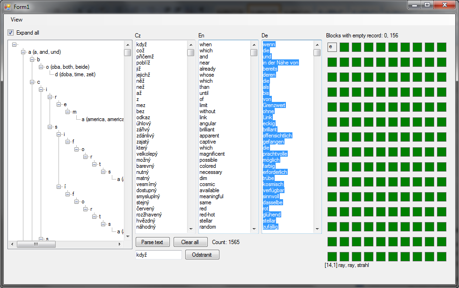This screenshot has height=288, width=459.
Task: Click the Clear all button
Action: (x=190, y=242)
